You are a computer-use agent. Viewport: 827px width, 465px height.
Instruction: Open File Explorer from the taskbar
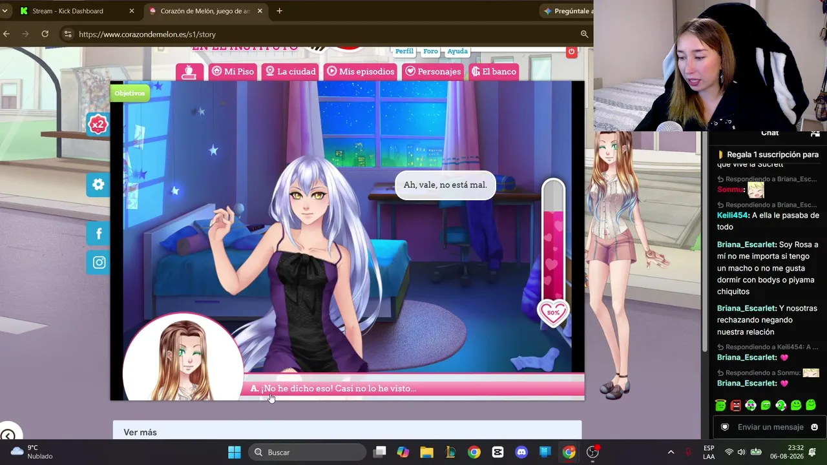click(x=426, y=452)
